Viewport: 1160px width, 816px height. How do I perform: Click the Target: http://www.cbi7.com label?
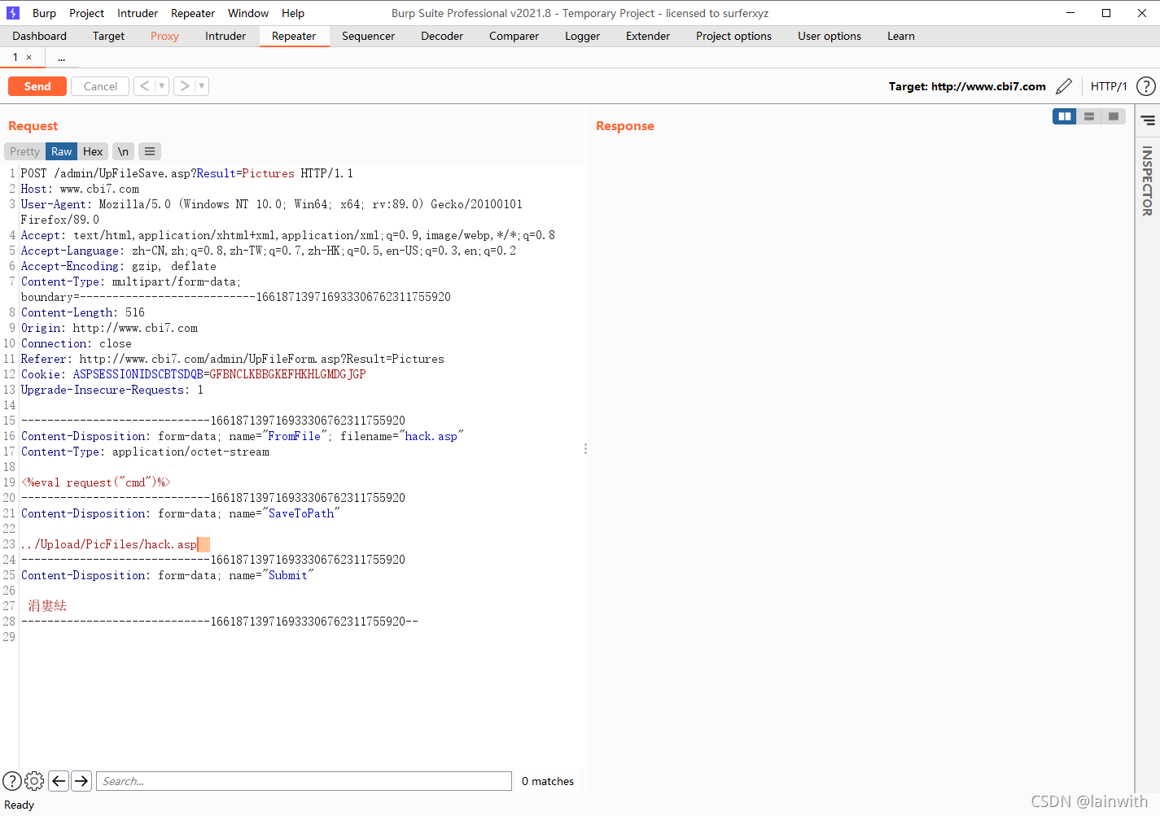967,86
